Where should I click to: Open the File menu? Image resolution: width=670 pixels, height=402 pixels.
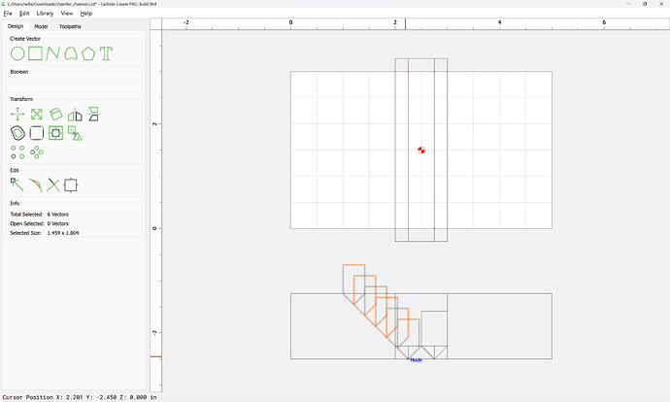pos(8,14)
